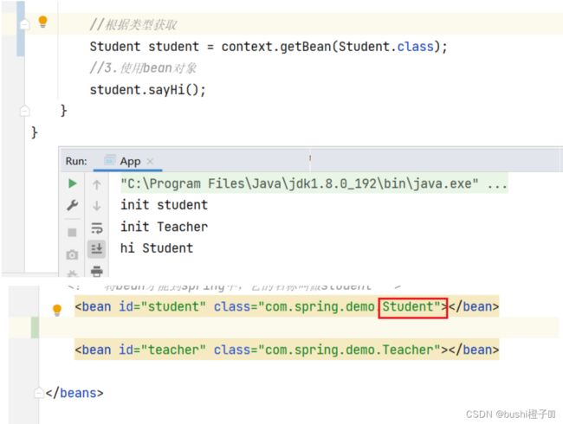
Task: Click the java.exe command line in console
Action: [314, 183]
